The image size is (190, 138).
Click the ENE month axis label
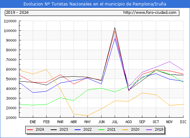coord(33,122)
